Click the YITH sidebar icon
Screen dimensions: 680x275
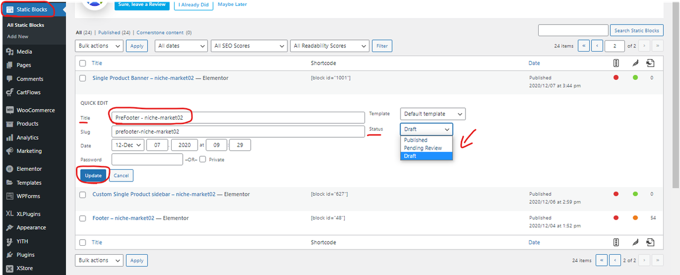[x=10, y=241]
